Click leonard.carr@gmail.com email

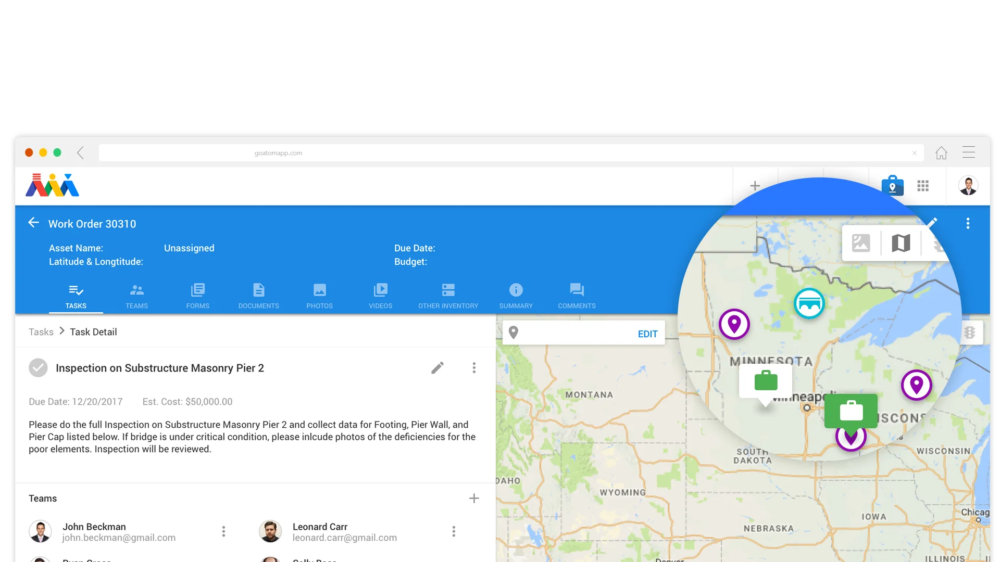pyautogui.click(x=345, y=538)
